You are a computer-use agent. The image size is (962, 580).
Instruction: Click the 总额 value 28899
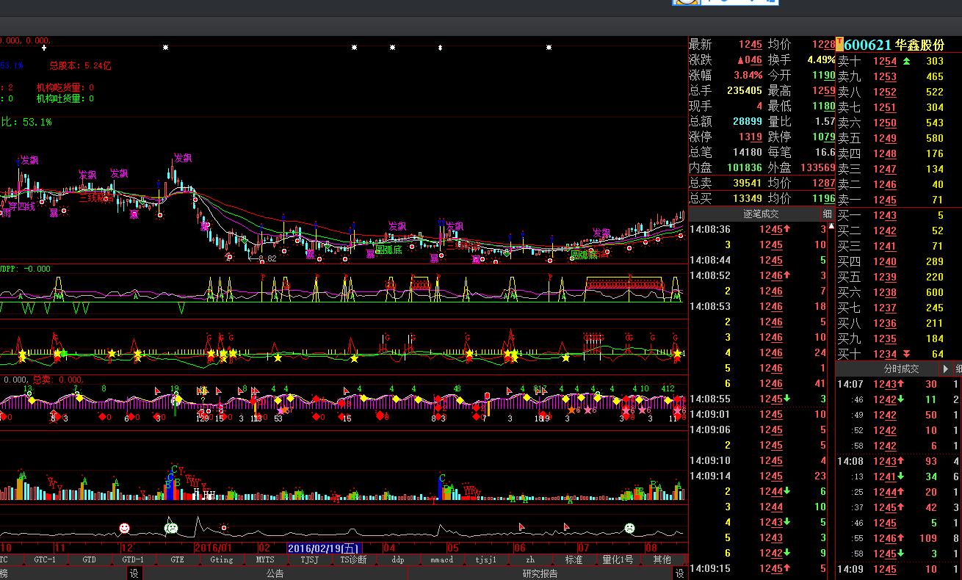point(748,122)
